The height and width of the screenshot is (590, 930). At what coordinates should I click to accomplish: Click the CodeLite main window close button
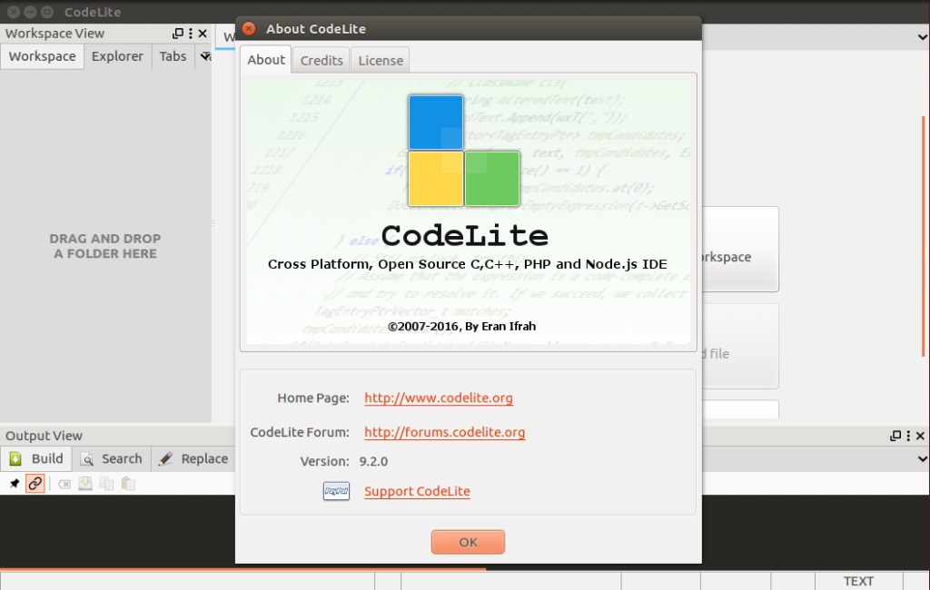click(13, 12)
